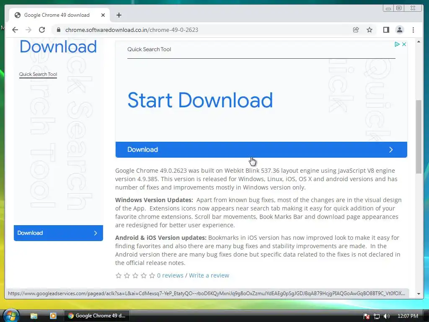
Task: Click the vertical scrollbar thumb
Action: coord(419,137)
